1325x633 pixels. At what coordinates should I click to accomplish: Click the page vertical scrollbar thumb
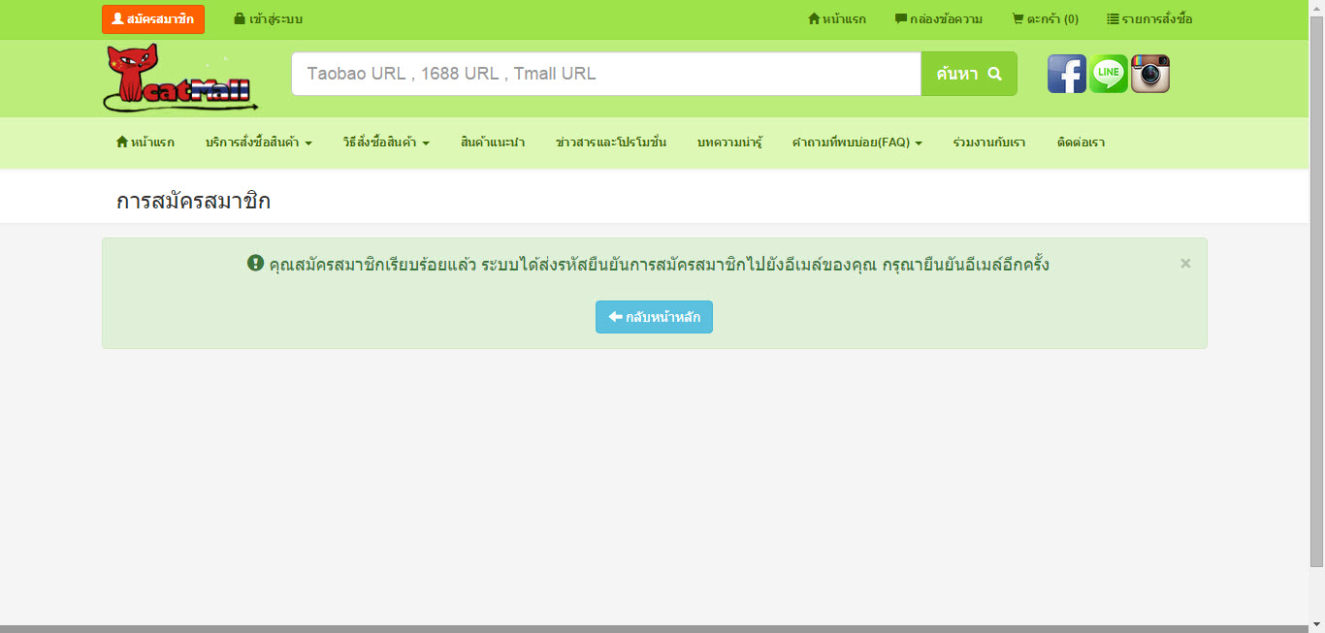tap(1316, 291)
